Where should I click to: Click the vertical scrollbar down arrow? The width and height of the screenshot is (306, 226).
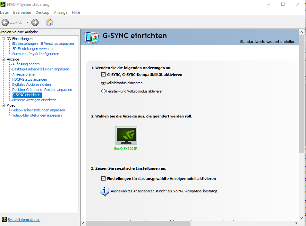pyautogui.click(x=302, y=218)
